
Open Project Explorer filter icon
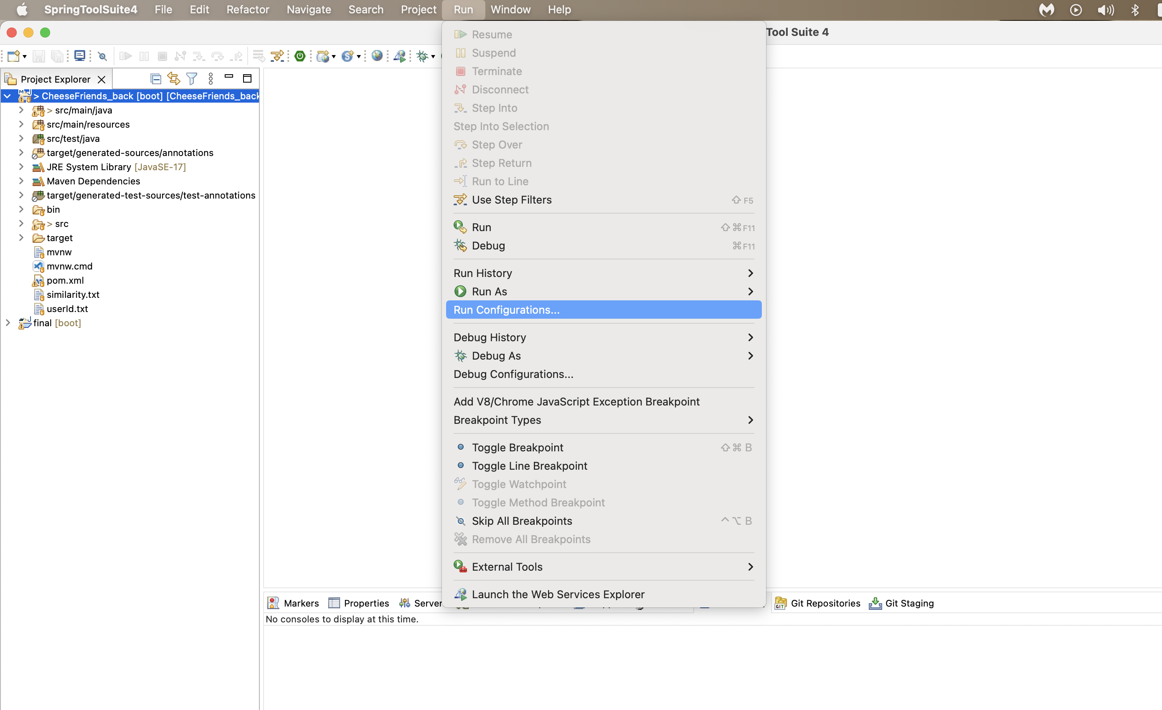pos(192,79)
